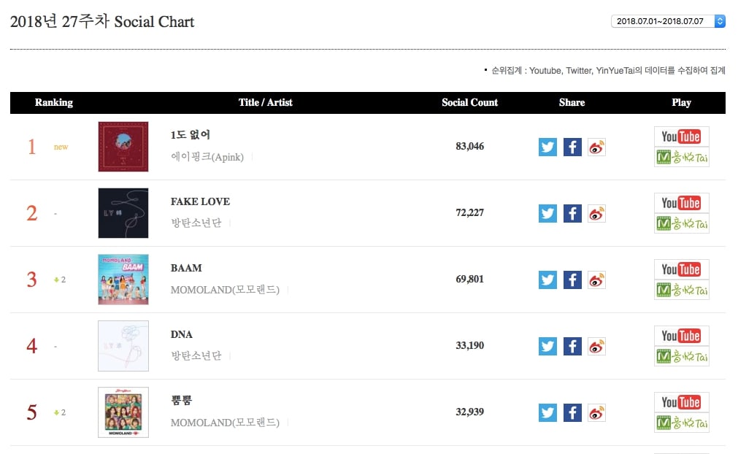This screenshot has width=738, height=454.
Task: Share BAAM on Weibo
Action: click(x=596, y=280)
